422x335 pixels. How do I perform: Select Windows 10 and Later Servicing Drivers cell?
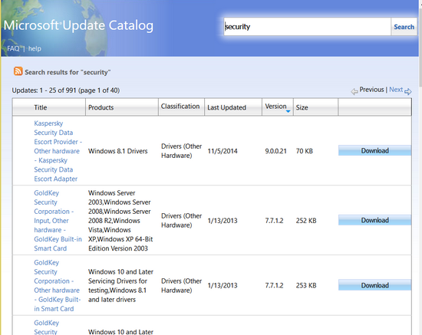[x=120, y=285]
